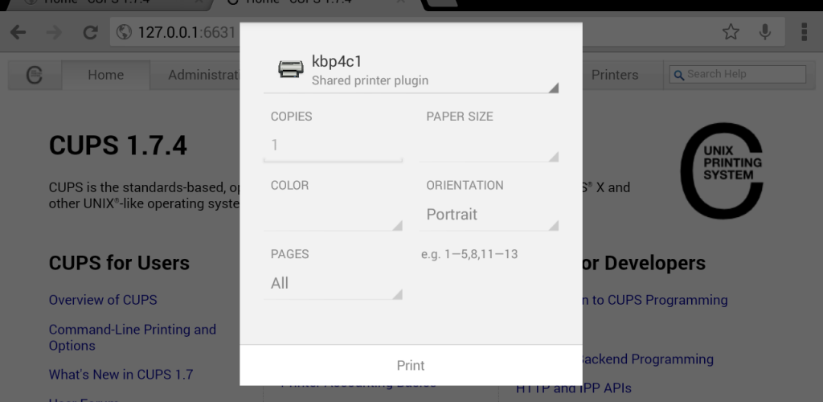The height and width of the screenshot is (402, 823).
Task: Open the Printers tab
Action: click(615, 75)
